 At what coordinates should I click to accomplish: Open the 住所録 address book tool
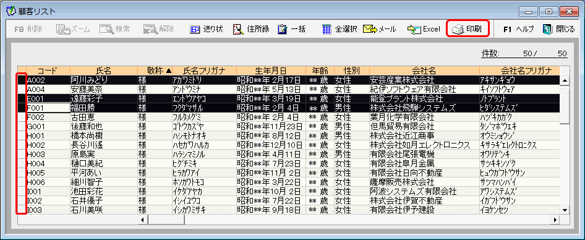coord(250,29)
